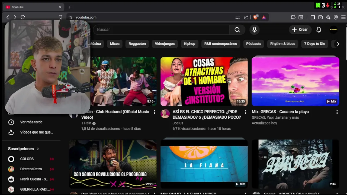Open Brave Rewards triangle icon
Screen dimensions: 347x195
(264, 17)
